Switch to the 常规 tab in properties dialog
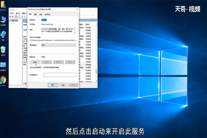The width and height of the screenshot is (207, 138). (30, 14)
